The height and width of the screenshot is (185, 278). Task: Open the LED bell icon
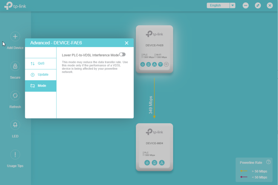15,125
